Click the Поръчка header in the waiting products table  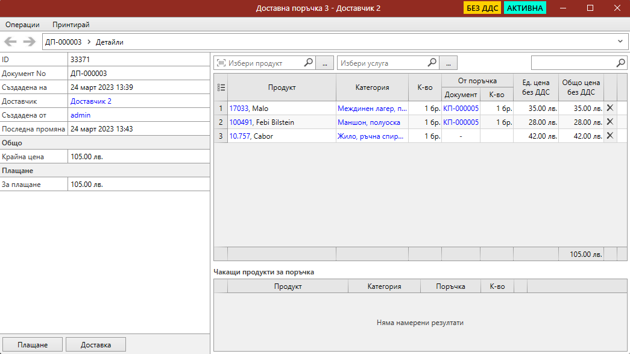tap(450, 286)
